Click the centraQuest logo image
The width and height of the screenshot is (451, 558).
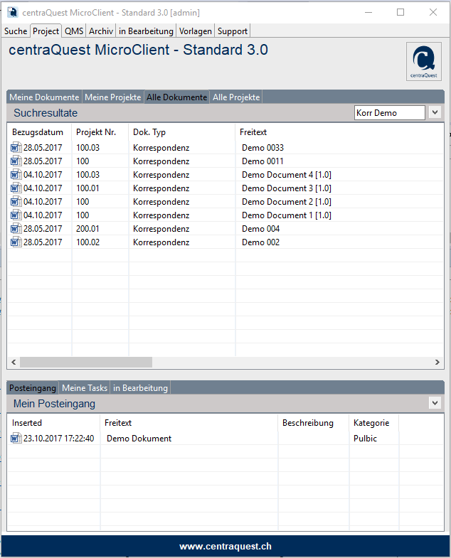(x=423, y=62)
